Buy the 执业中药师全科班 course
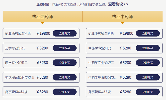This screenshot has width=166, height=100. 148,33
